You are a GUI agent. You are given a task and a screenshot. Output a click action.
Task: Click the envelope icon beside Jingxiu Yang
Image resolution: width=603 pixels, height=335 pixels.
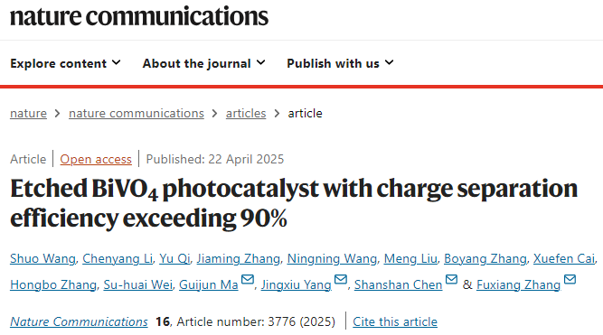pyautogui.click(x=341, y=279)
